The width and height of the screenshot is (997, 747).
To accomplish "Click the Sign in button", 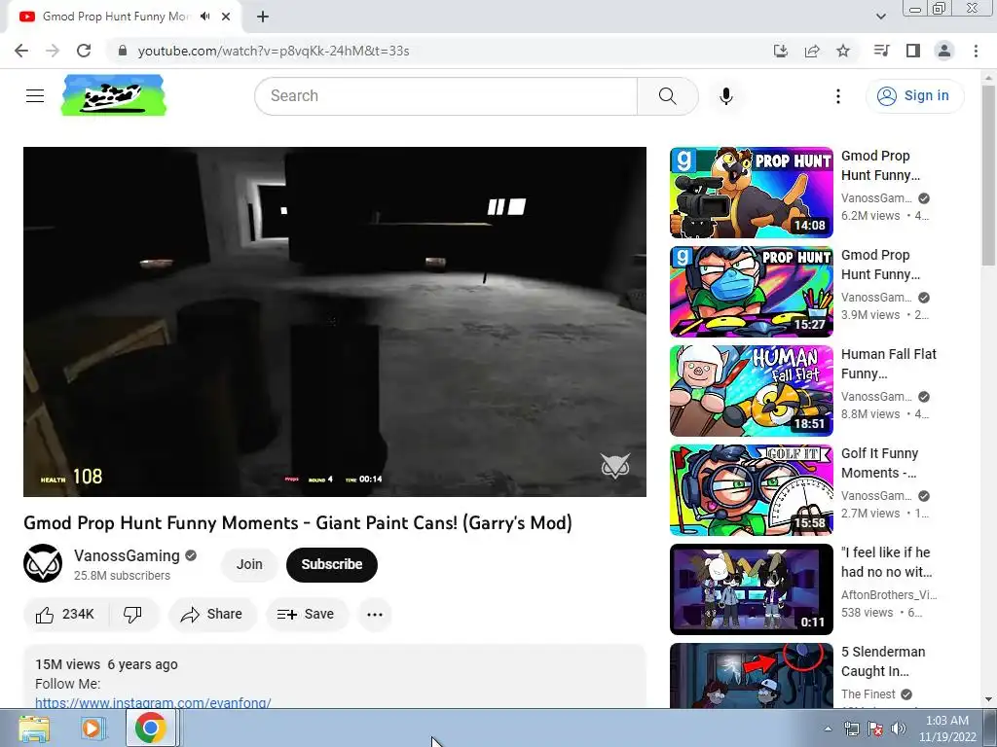I will 914,96.
